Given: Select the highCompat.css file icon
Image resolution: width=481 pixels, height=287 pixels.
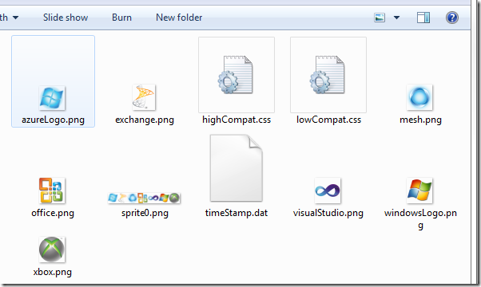Looking at the screenshot, I should [237, 75].
